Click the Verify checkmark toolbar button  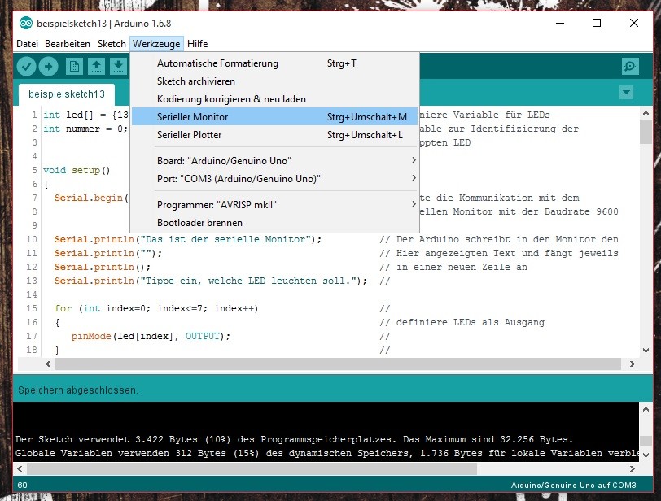click(x=26, y=66)
